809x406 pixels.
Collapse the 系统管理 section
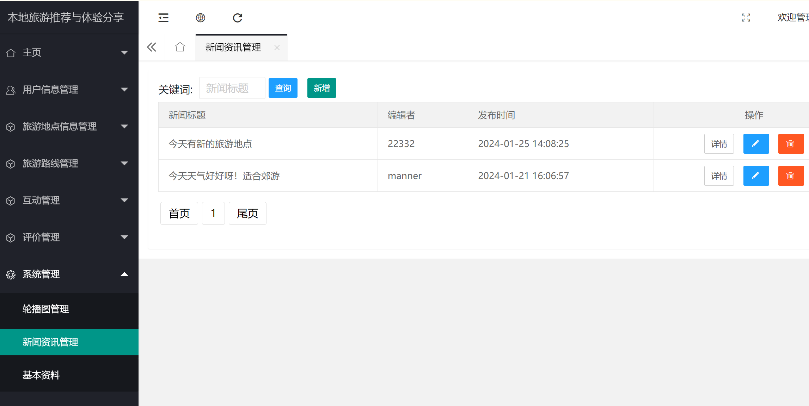[124, 274]
